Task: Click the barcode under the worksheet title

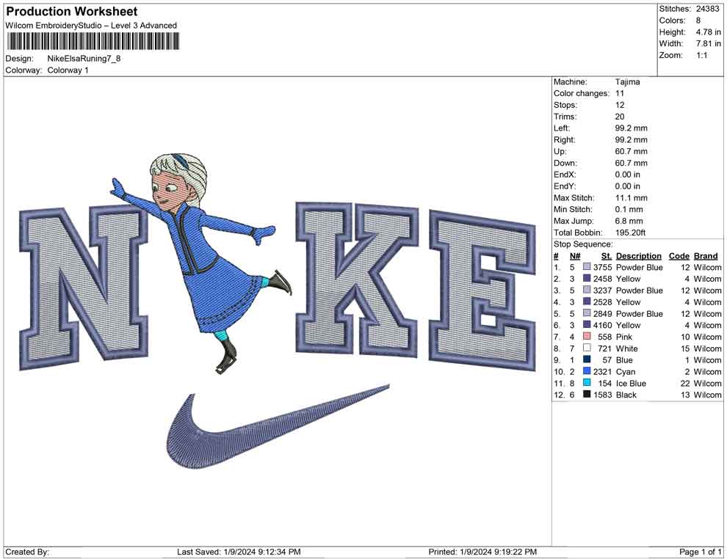Action: pos(93,41)
